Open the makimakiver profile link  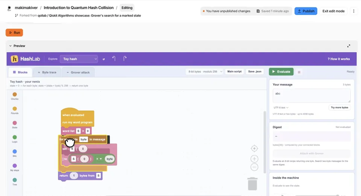[26, 8]
